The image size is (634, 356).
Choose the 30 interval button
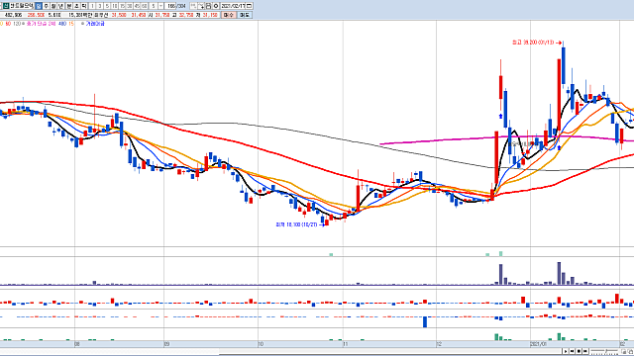[x=130, y=6]
